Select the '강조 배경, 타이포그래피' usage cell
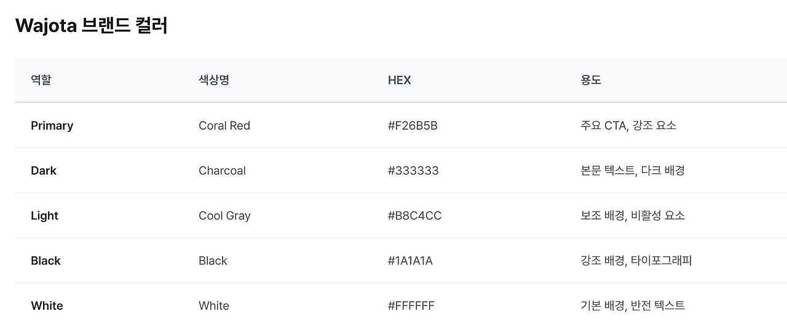This screenshot has height=335, width=787. [x=636, y=261]
